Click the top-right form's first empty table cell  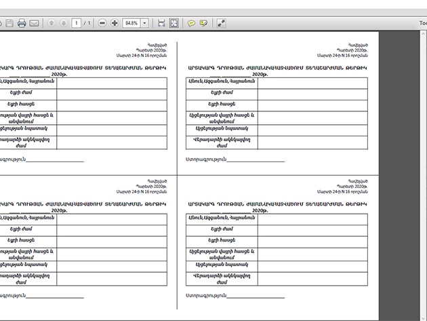point(312,83)
